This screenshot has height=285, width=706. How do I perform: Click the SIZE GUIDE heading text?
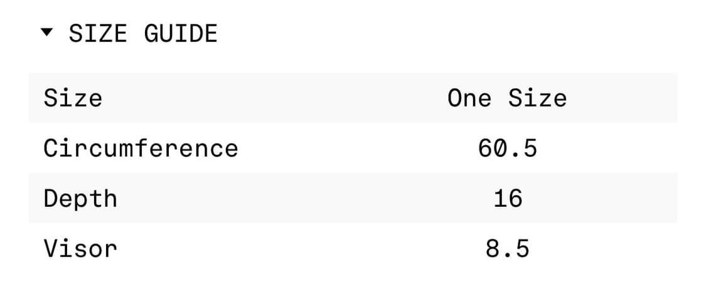142,33
